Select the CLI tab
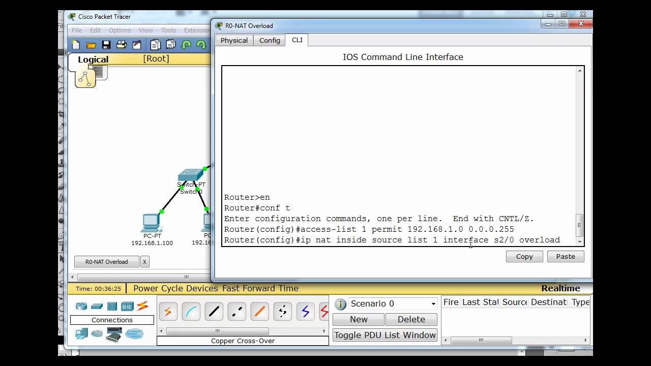Viewport: 651px width, 366px height. tap(297, 40)
